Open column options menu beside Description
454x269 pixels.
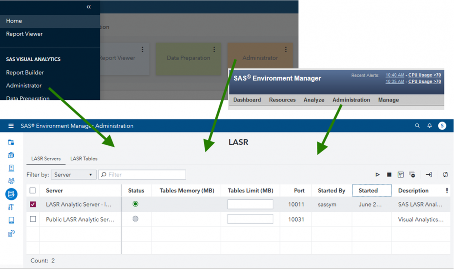447,190
